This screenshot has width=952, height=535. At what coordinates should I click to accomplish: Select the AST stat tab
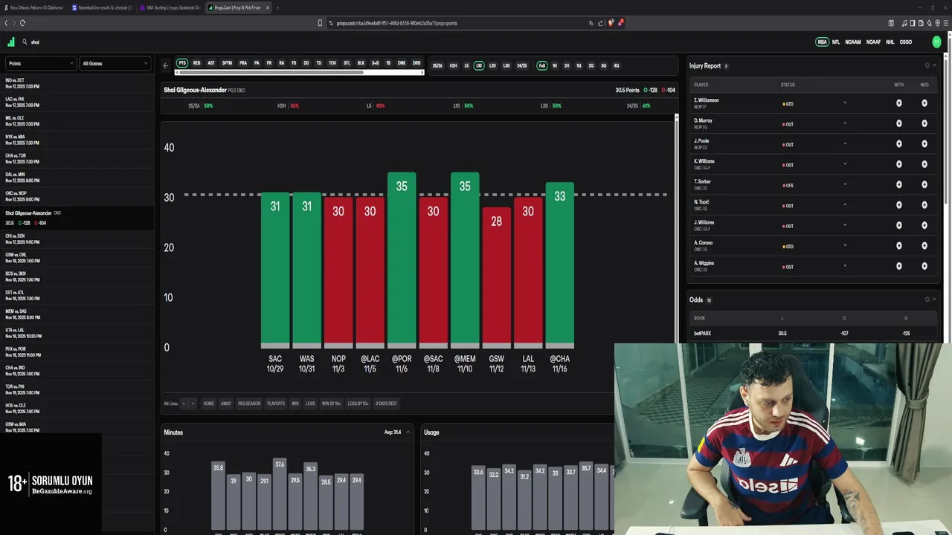click(211, 63)
